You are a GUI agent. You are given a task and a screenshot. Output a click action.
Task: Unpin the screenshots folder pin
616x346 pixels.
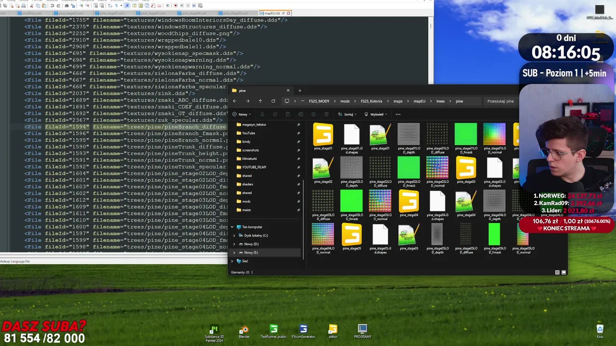(x=298, y=150)
